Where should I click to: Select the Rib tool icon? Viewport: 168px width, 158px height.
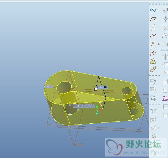[153, 128]
